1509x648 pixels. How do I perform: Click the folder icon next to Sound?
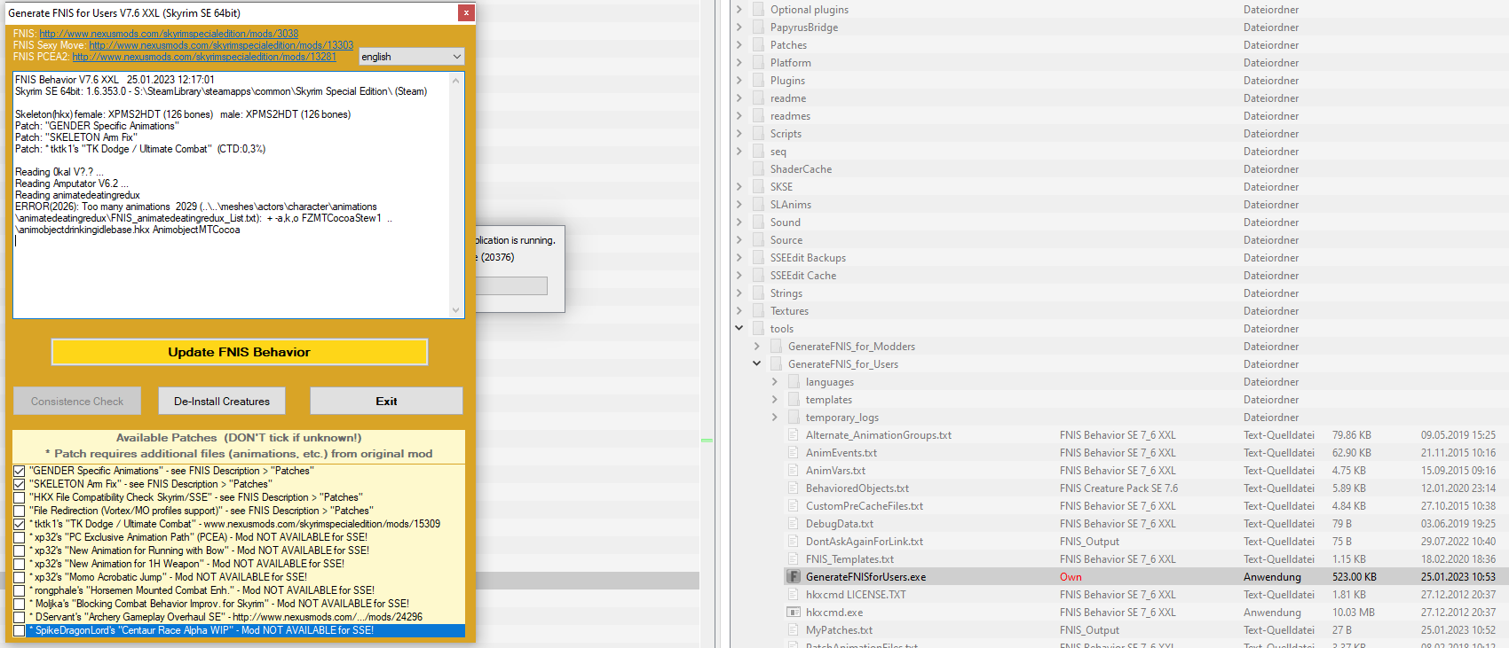point(758,223)
